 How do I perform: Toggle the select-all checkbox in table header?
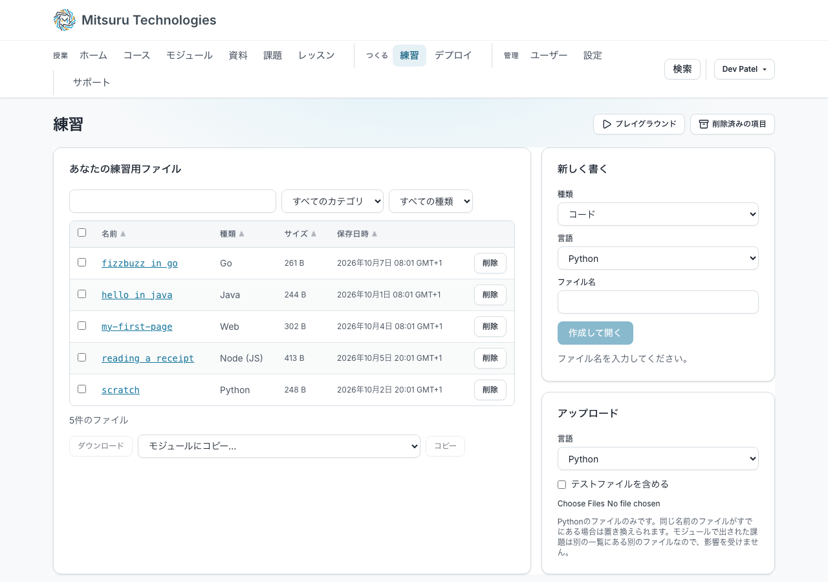tap(82, 233)
